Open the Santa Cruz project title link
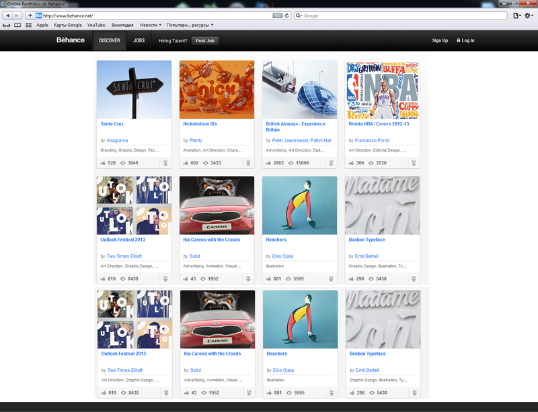 112,124
